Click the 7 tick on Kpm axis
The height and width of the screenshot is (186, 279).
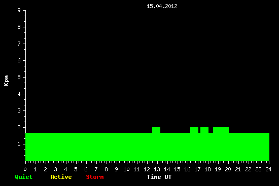tap(19, 44)
